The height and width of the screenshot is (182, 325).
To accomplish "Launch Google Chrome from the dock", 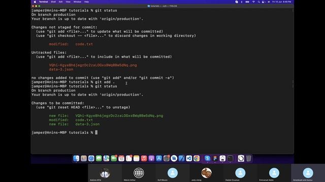I will click(197, 158).
